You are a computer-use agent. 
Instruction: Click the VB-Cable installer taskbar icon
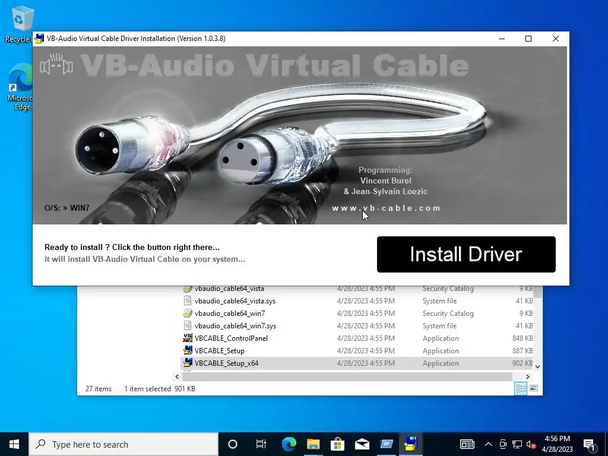tap(411, 444)
